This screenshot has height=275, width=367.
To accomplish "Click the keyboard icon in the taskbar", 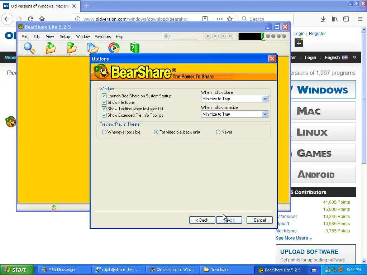I will 314,270.
